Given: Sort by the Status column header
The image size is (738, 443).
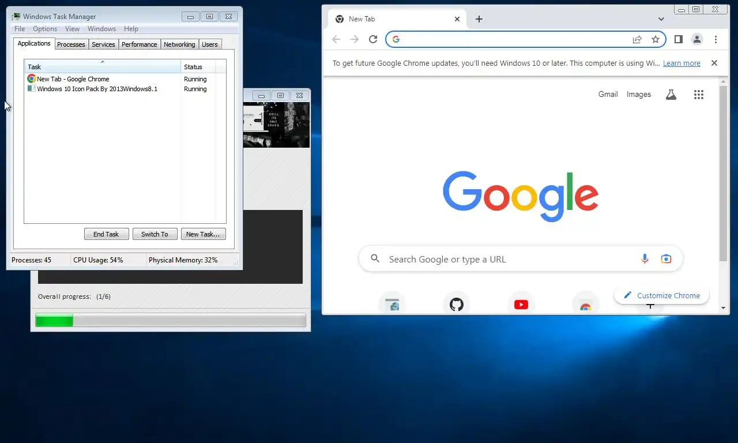Looking at the screenshot, I should tap(198, 67).
